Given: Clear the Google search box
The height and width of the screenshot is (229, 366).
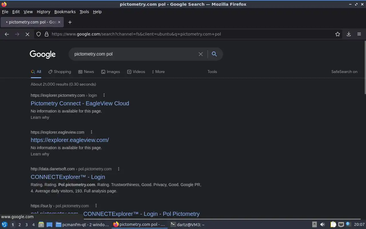Looking at the screenshot, I should pos(201,54).
